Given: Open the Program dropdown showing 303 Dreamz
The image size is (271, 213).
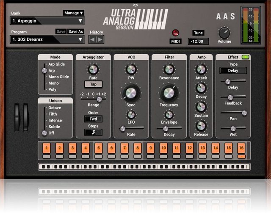Looking at the screenshot, I should point(47,39).
